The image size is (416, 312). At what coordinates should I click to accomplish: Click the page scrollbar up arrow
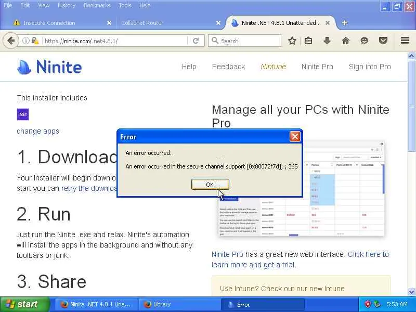411,56
